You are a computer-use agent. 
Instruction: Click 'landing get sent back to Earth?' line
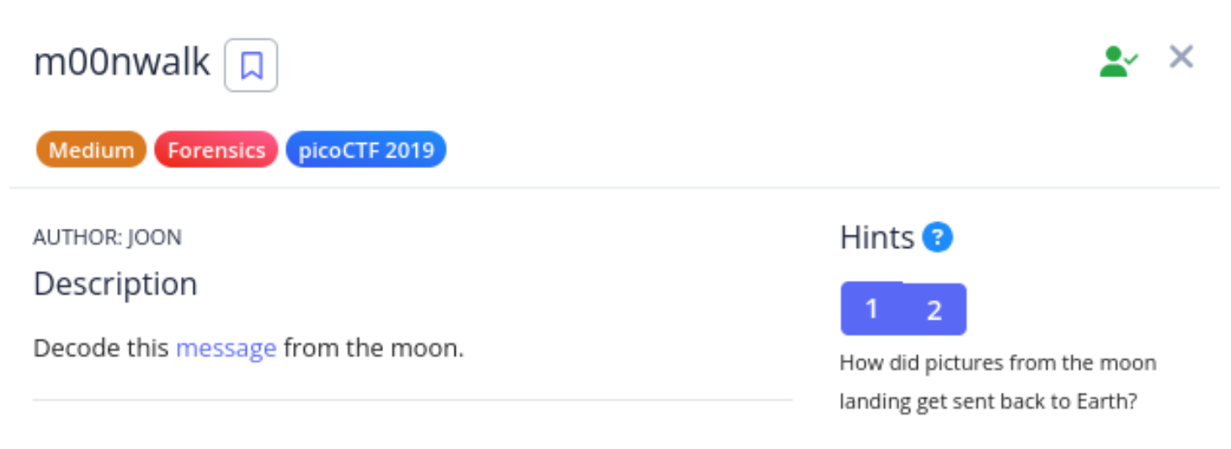tap(989, 401)
